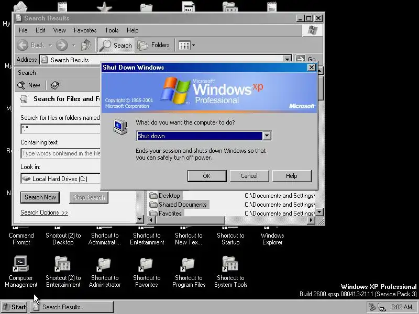Open Tools menu in Search Results window
419x314 pixels.
(112, 30)
